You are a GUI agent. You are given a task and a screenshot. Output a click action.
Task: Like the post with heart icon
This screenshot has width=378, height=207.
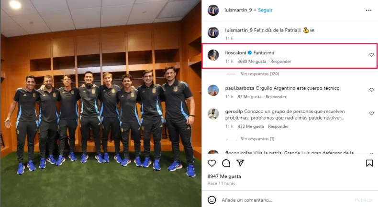coord(211,163)
